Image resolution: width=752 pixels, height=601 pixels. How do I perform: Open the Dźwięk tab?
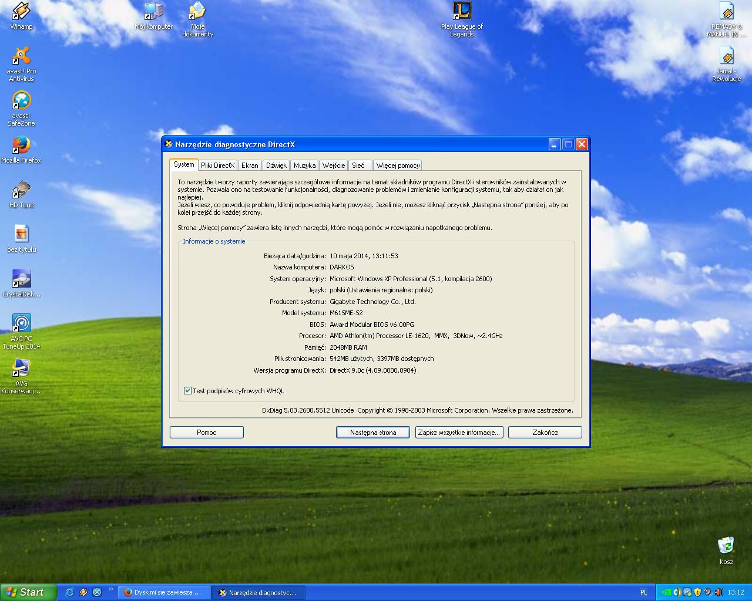(x=276, y=166)
